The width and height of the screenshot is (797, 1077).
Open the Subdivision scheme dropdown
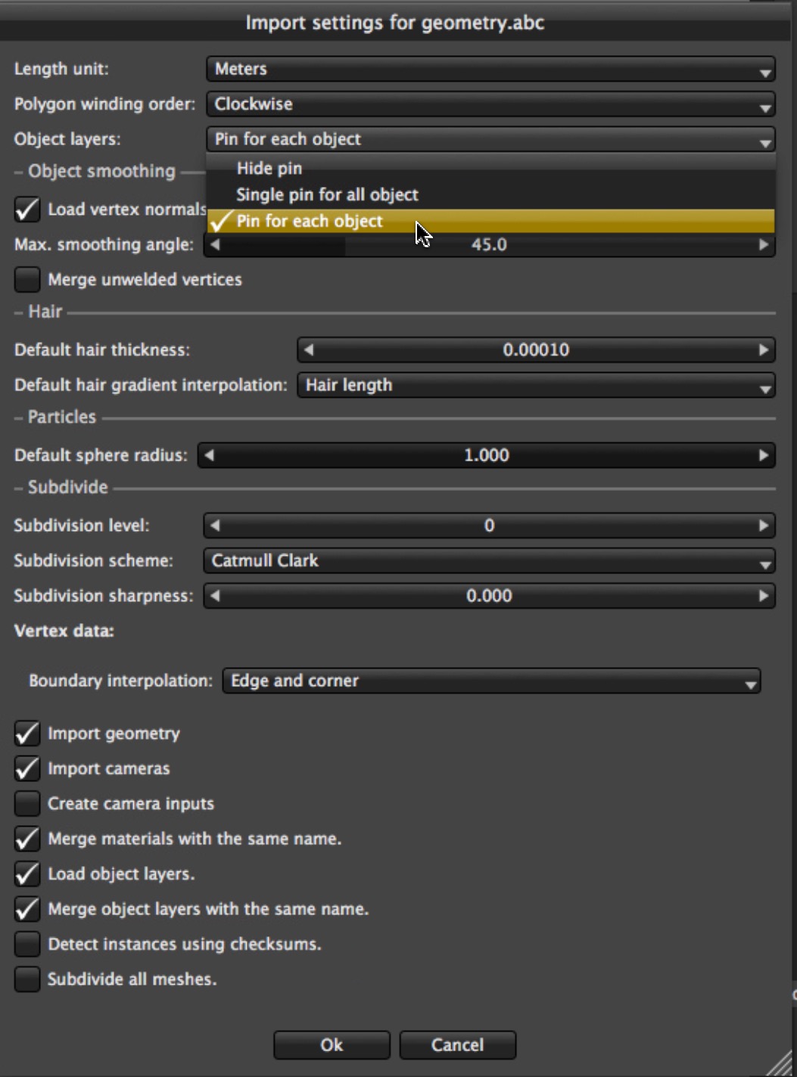(x=489, y=560)
